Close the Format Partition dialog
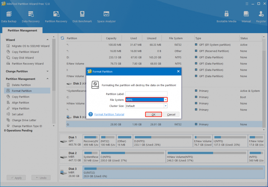 tap(178, 71)
